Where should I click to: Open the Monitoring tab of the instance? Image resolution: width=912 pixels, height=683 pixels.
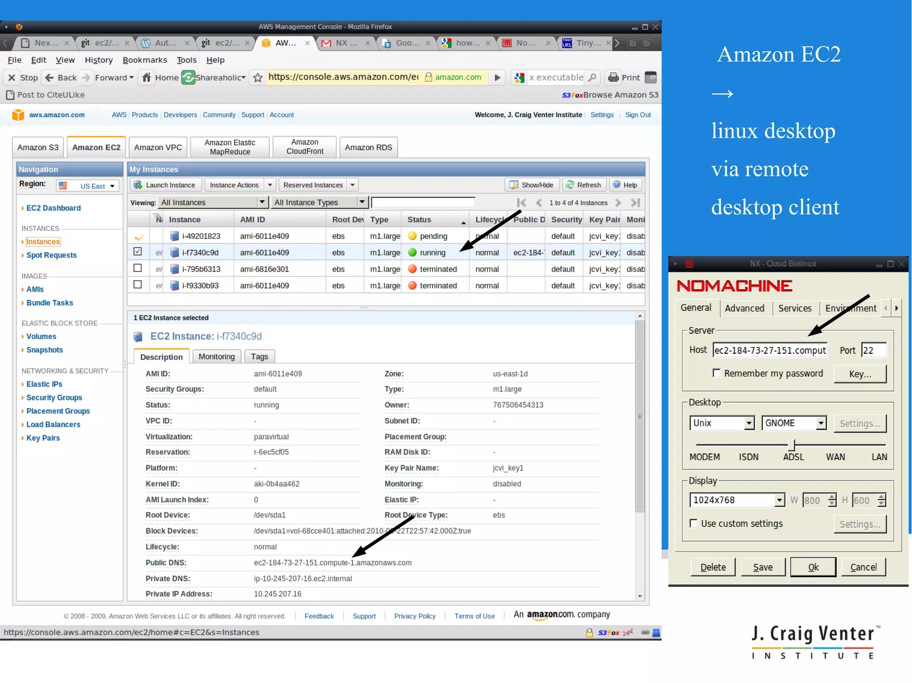216,357
